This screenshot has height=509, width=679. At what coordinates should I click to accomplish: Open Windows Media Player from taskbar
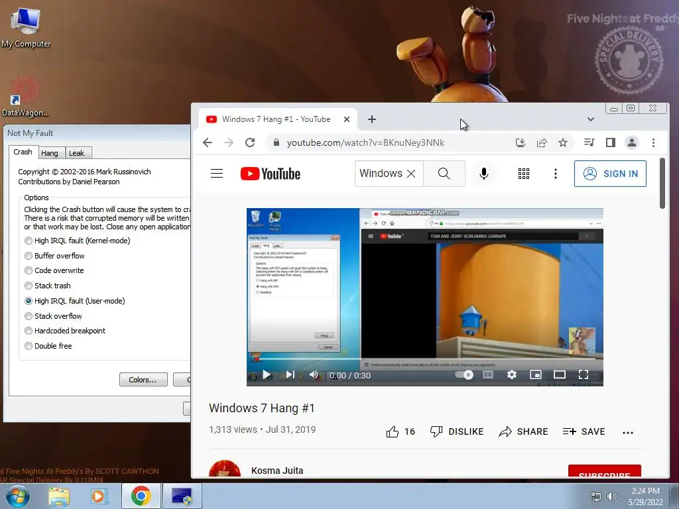point(99,496)
